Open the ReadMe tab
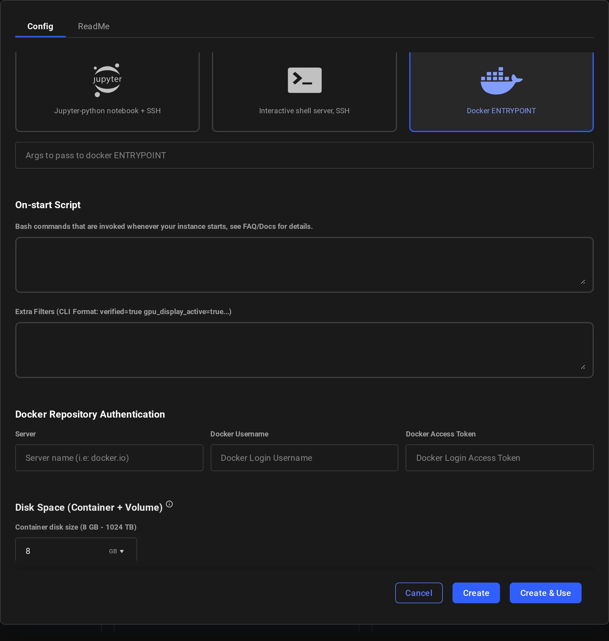Viewport: 609px width, 641px height. click(93, 26)
